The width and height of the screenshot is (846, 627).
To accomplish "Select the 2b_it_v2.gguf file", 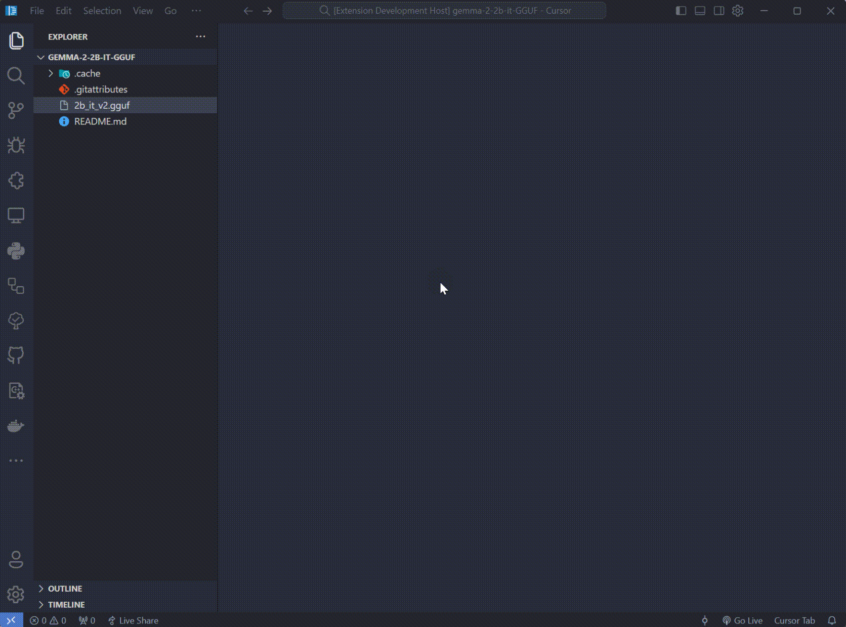I will click(x=125, y=105).
